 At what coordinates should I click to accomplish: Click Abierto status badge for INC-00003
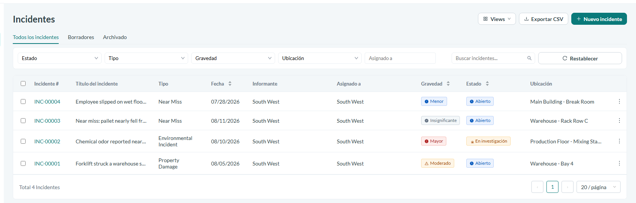click(x=480, y=120)
